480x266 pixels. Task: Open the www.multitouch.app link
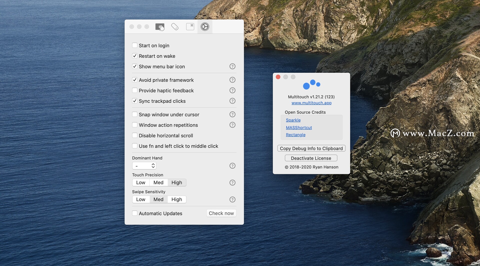click(311, 103)
